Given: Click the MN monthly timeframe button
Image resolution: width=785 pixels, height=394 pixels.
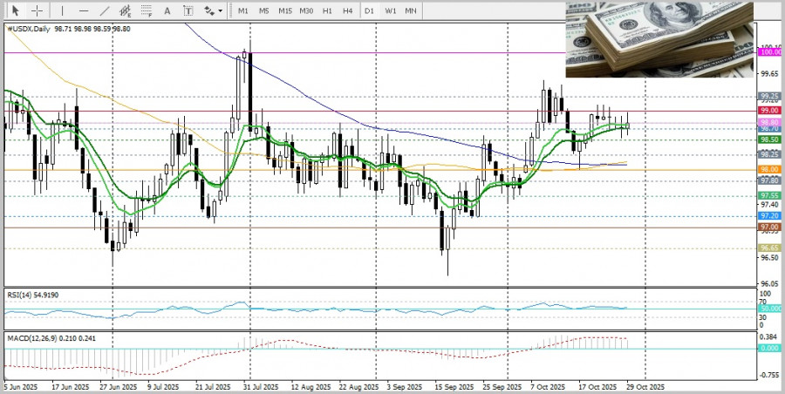Looking at the screenshot, I should 411,10.
